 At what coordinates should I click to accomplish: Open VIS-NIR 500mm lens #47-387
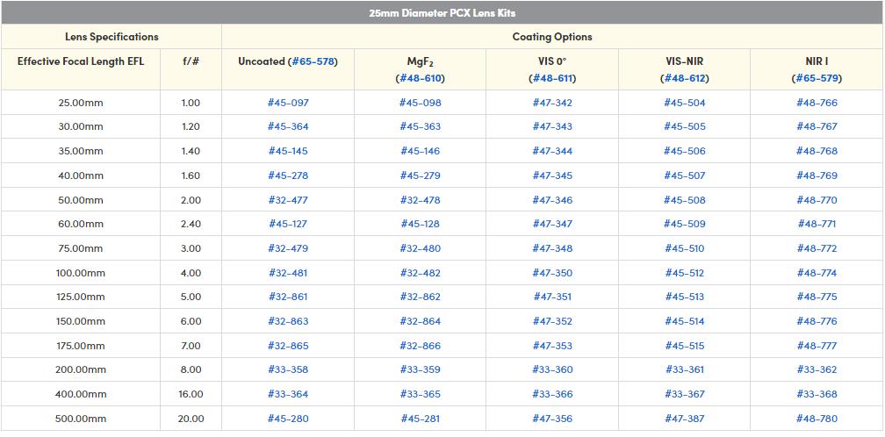point(684,419)
